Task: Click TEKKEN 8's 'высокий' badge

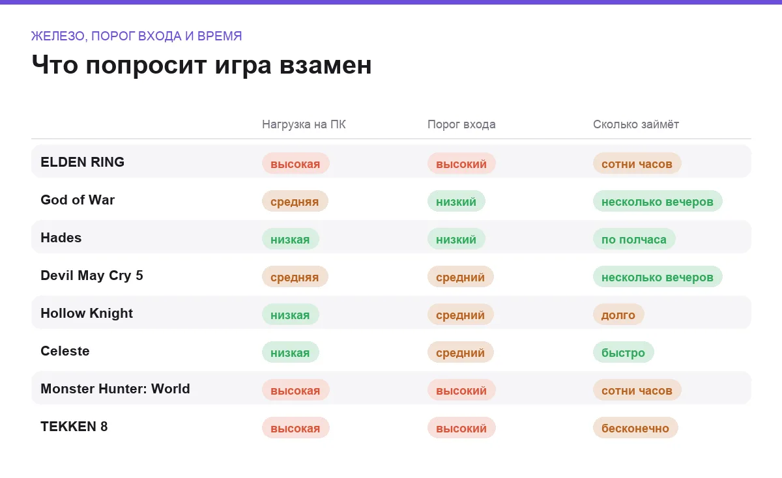Action: coord(461,428)
